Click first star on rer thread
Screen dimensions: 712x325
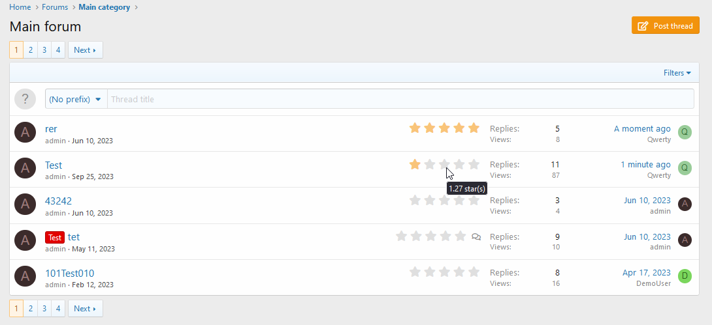point(415,128)
